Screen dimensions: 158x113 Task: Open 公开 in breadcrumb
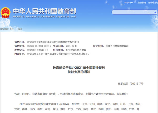coord(20,29)
